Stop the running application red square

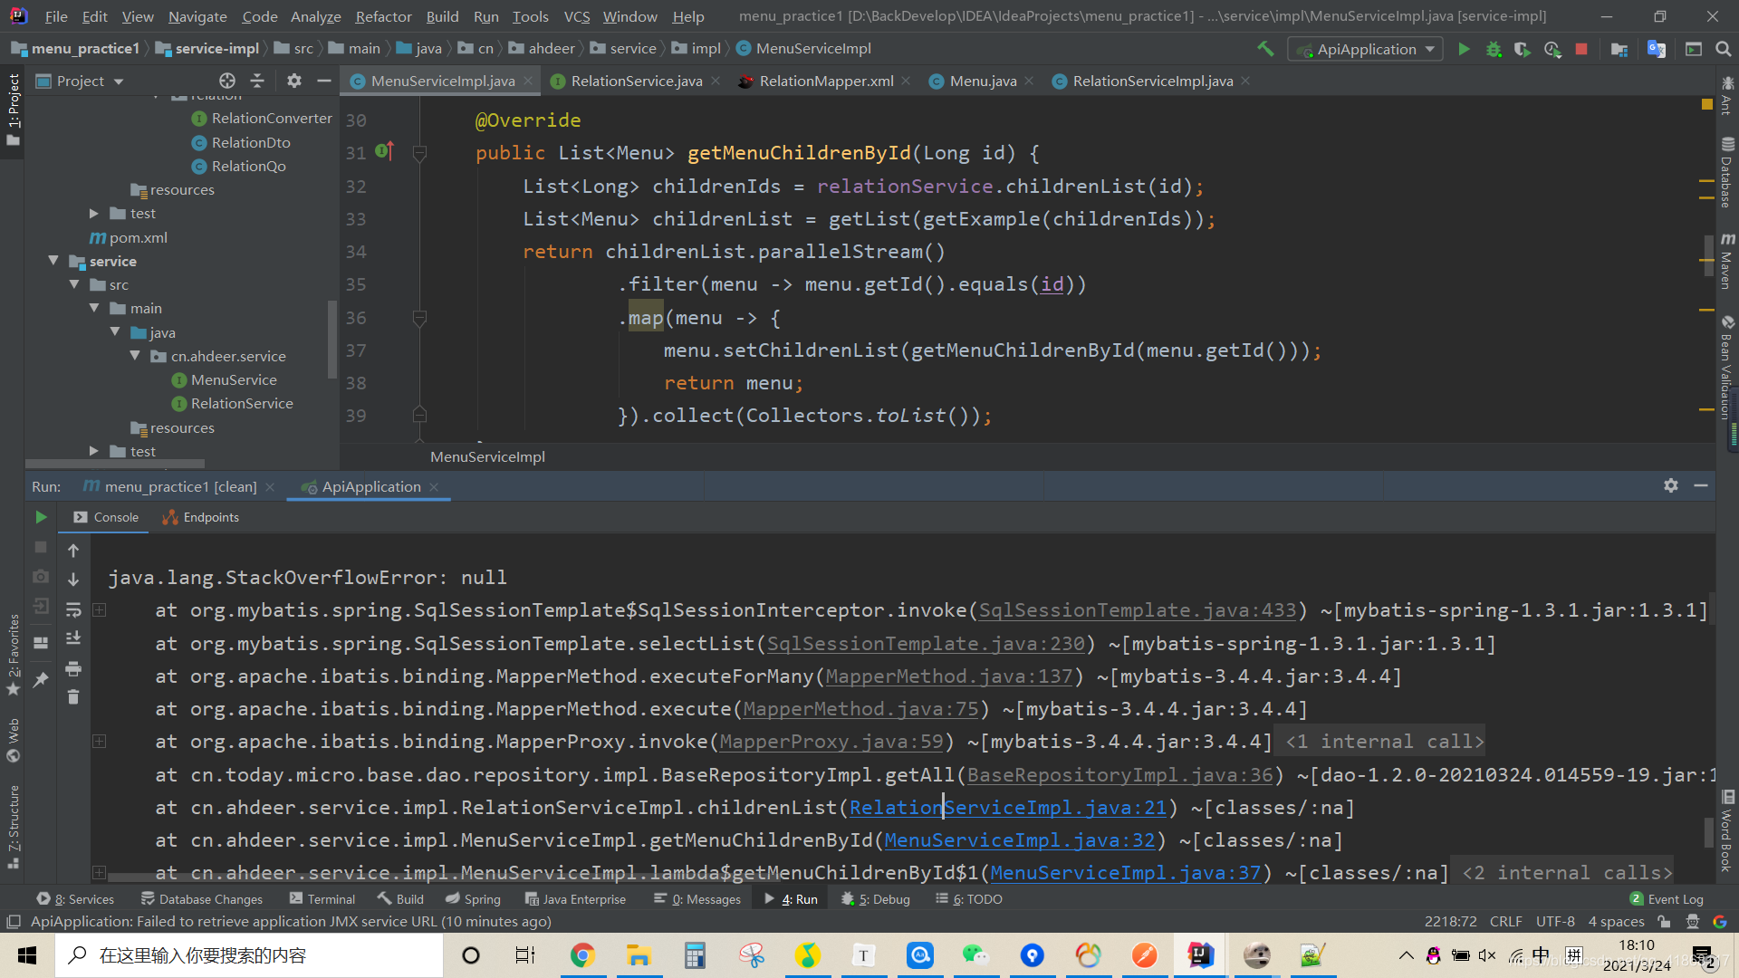pos(1581,49)
